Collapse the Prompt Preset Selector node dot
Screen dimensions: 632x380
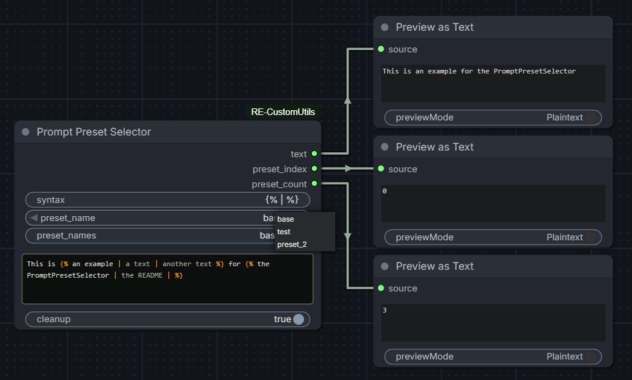pyautogui.click(x=25, y=132)
